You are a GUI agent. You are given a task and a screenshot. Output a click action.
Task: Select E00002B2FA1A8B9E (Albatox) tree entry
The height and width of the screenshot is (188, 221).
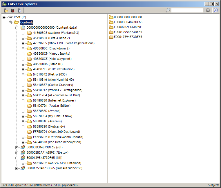tap(48, 152)
